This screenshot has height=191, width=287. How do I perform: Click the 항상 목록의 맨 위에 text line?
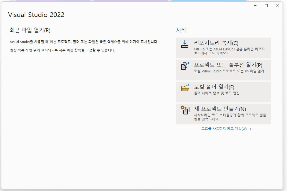click(63, 50)
